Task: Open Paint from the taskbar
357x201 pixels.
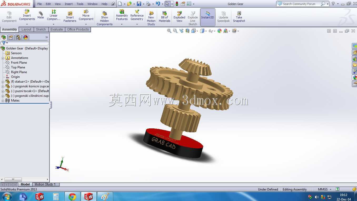Action: (105, 197)
